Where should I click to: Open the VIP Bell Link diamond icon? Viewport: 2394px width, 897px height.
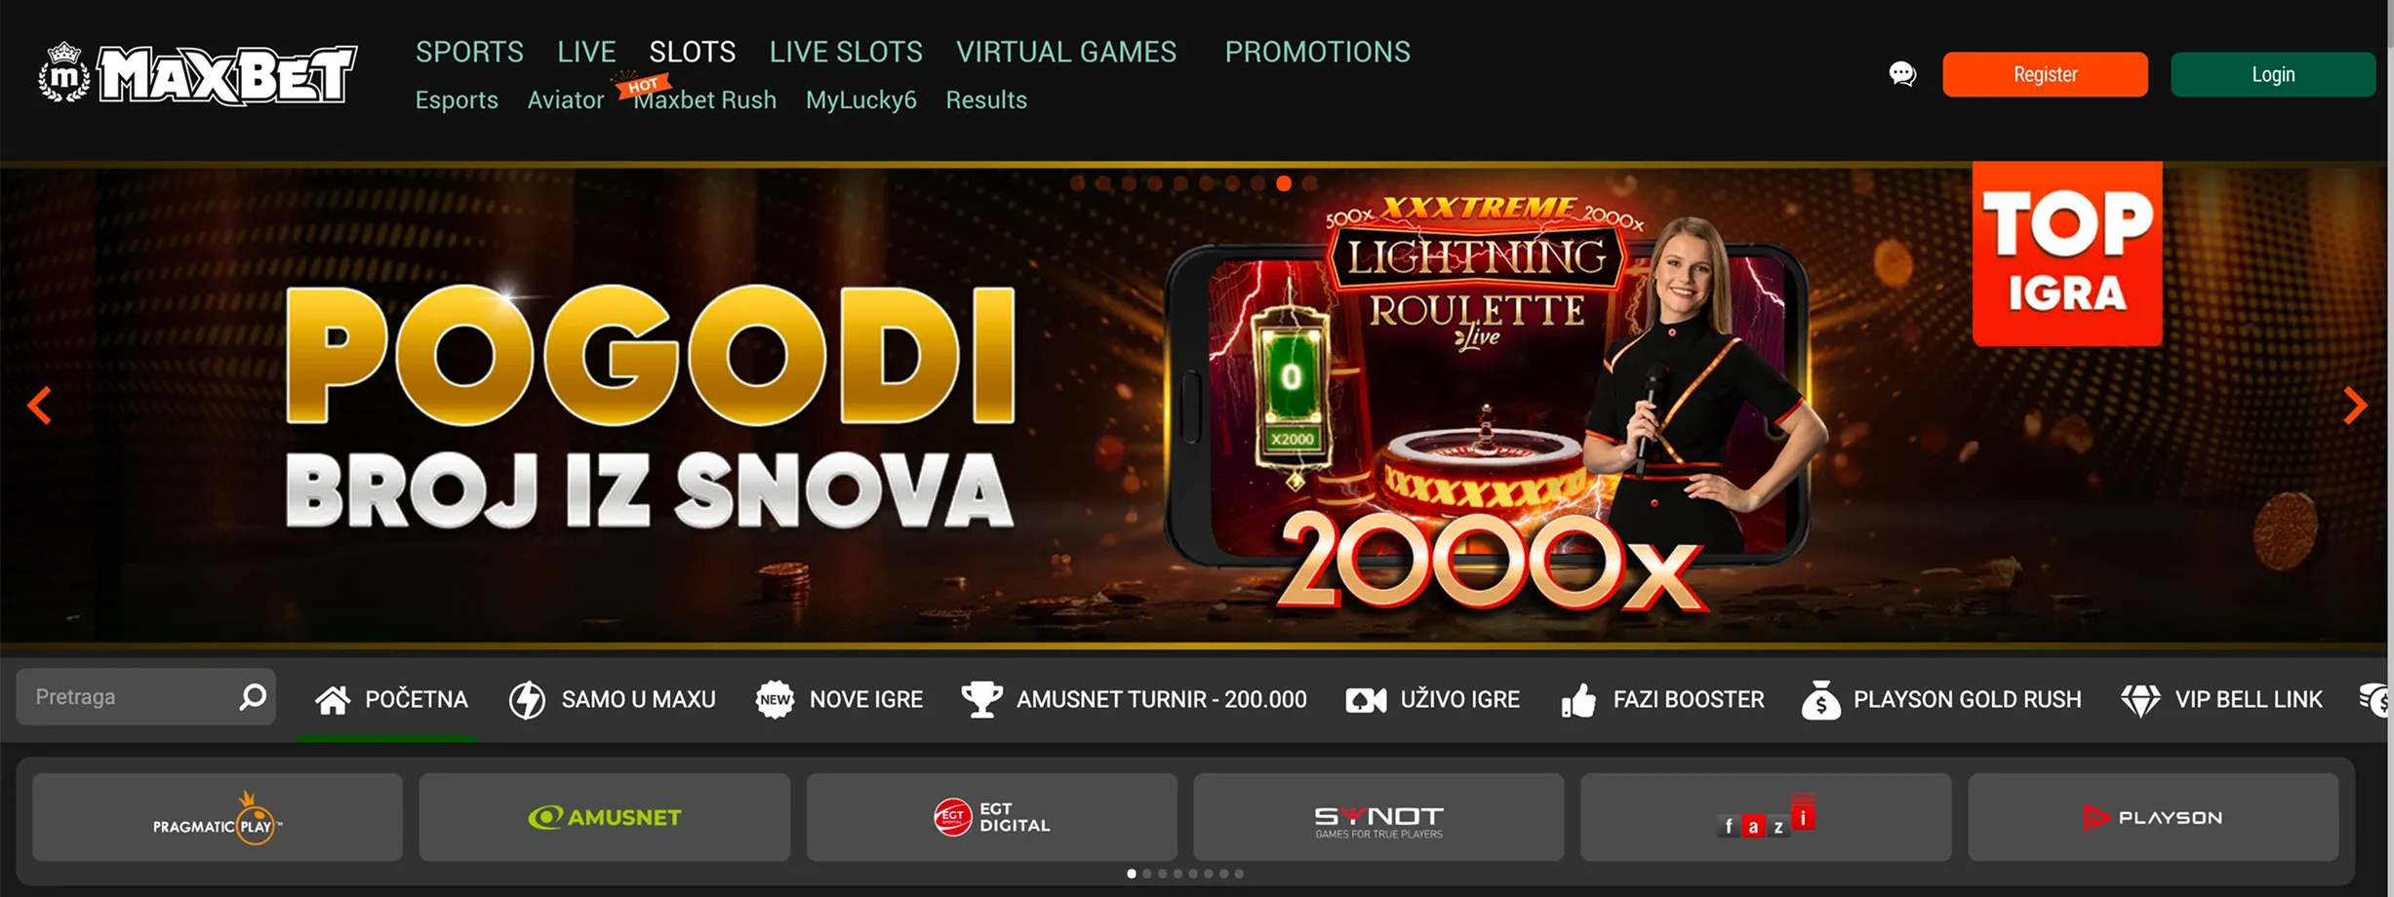coord(2140,700)
